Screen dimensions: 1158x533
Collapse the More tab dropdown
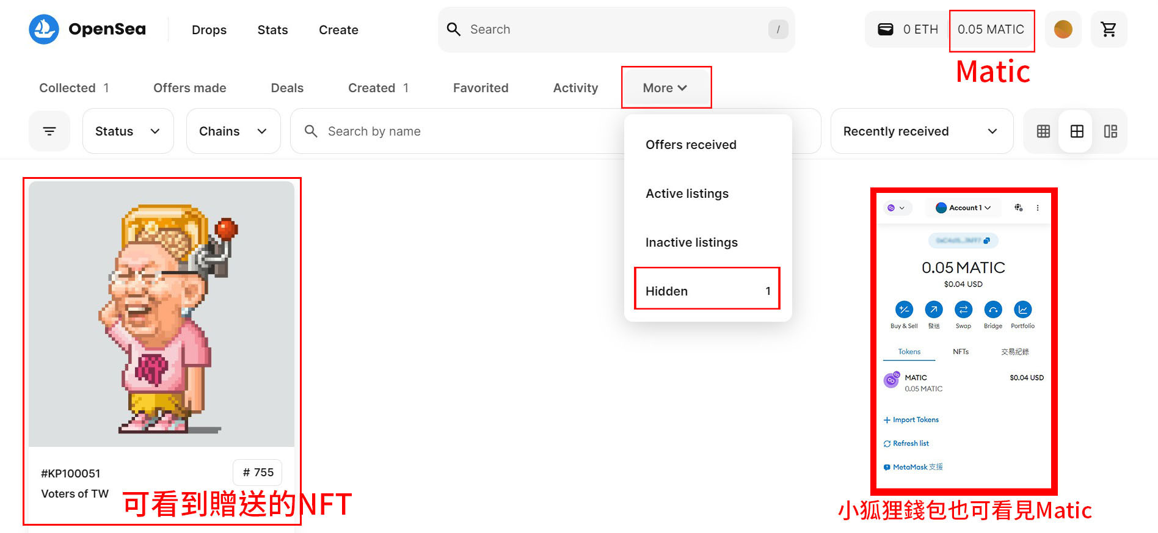665,88
